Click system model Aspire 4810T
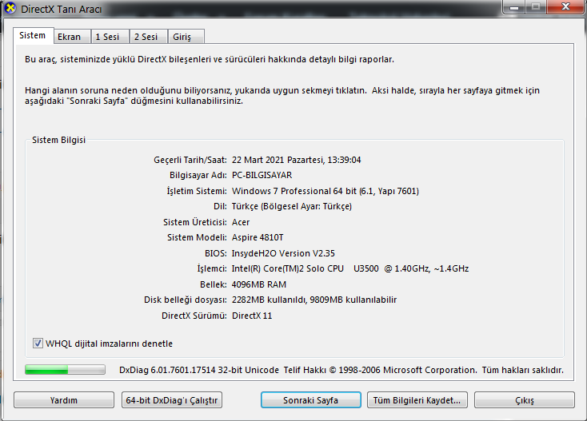 click(258, 237)
